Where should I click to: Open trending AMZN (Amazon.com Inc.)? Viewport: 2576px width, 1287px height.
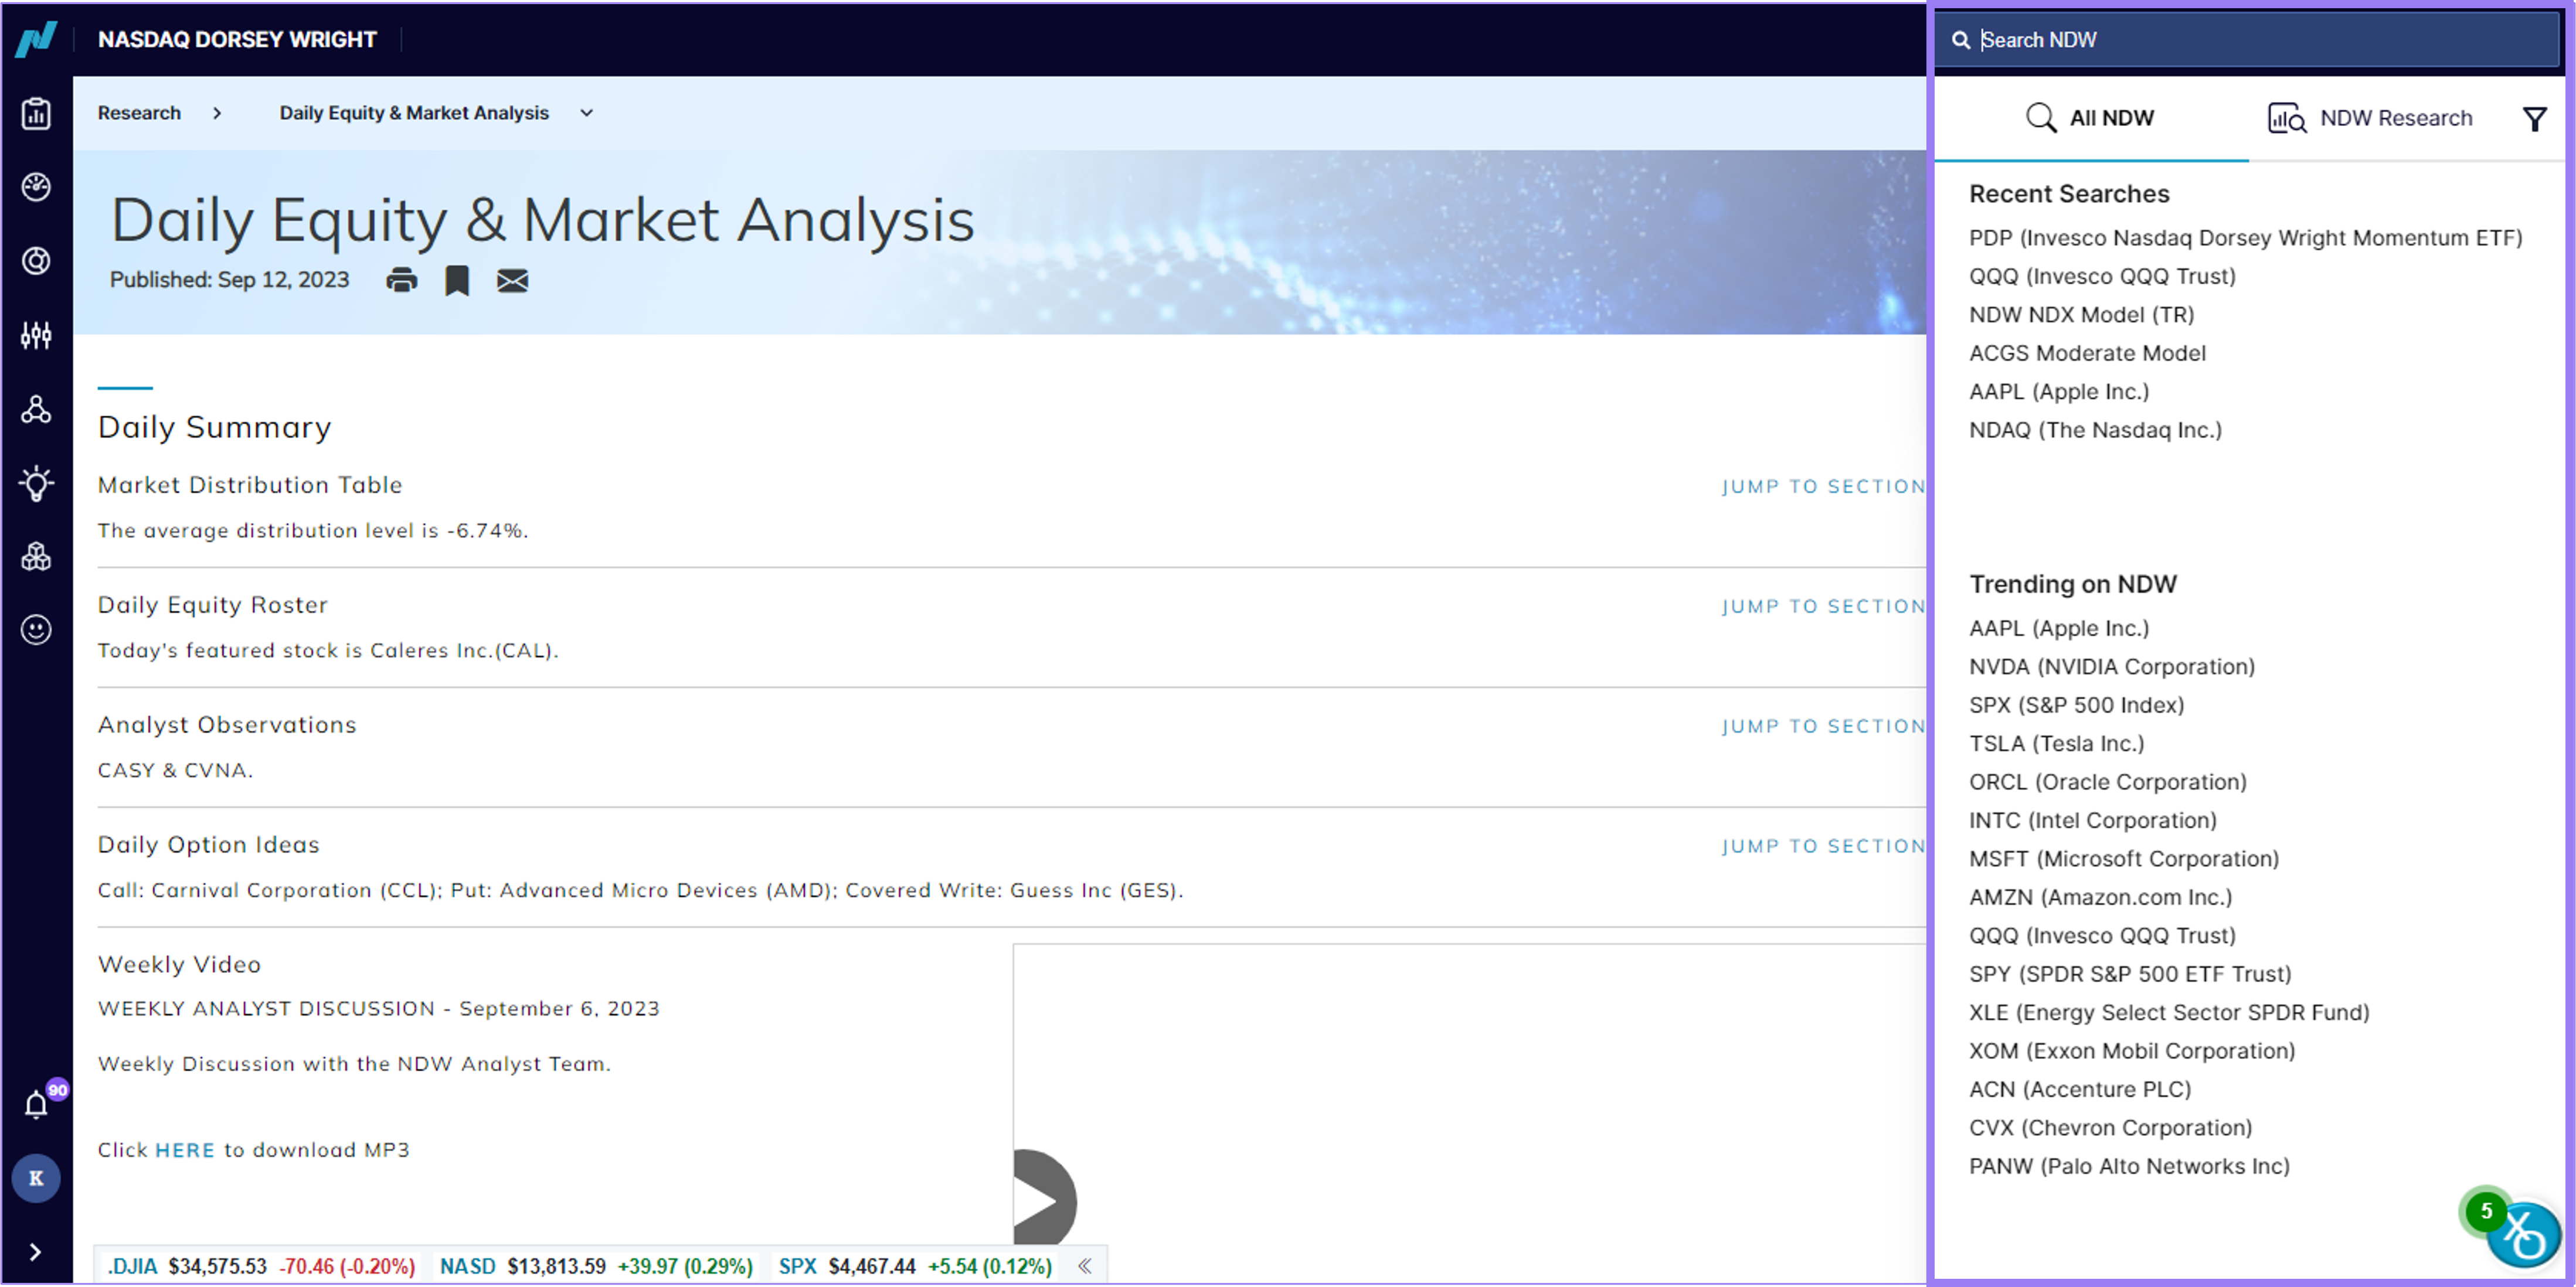coord(2100,898)
